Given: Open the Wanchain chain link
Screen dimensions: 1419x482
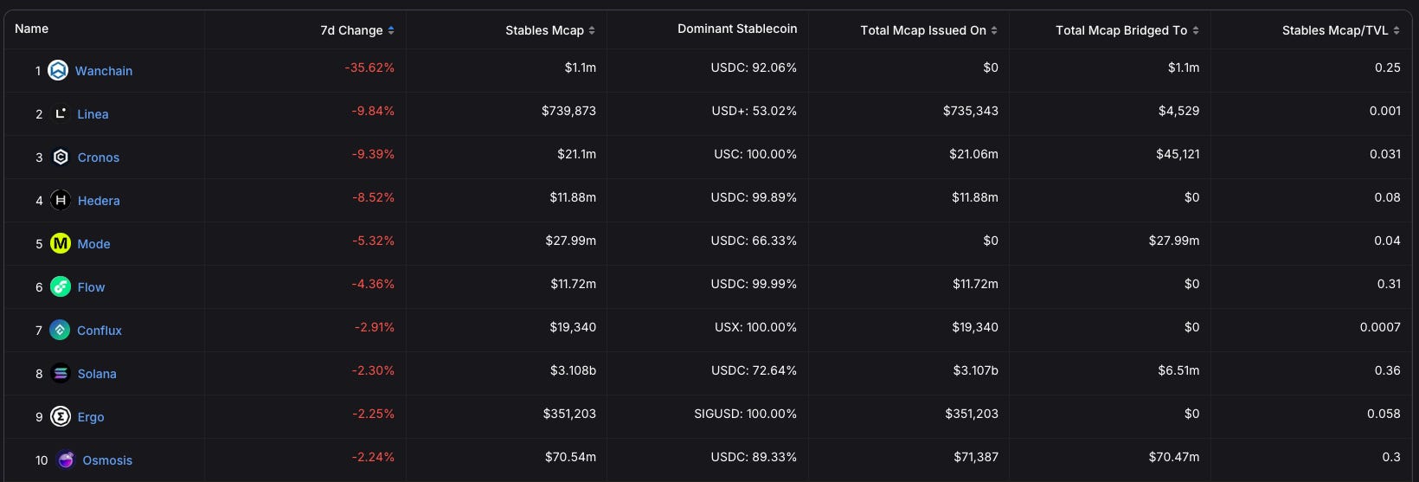Looking at the screenshot, I should coord(104,71).
